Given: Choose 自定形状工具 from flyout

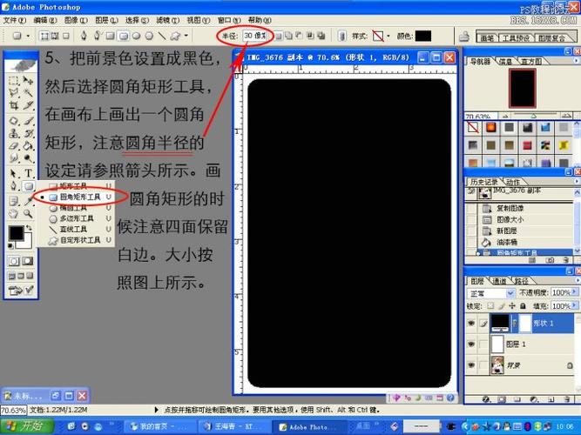Looking at the screenshot, I should tap(79, 240).
